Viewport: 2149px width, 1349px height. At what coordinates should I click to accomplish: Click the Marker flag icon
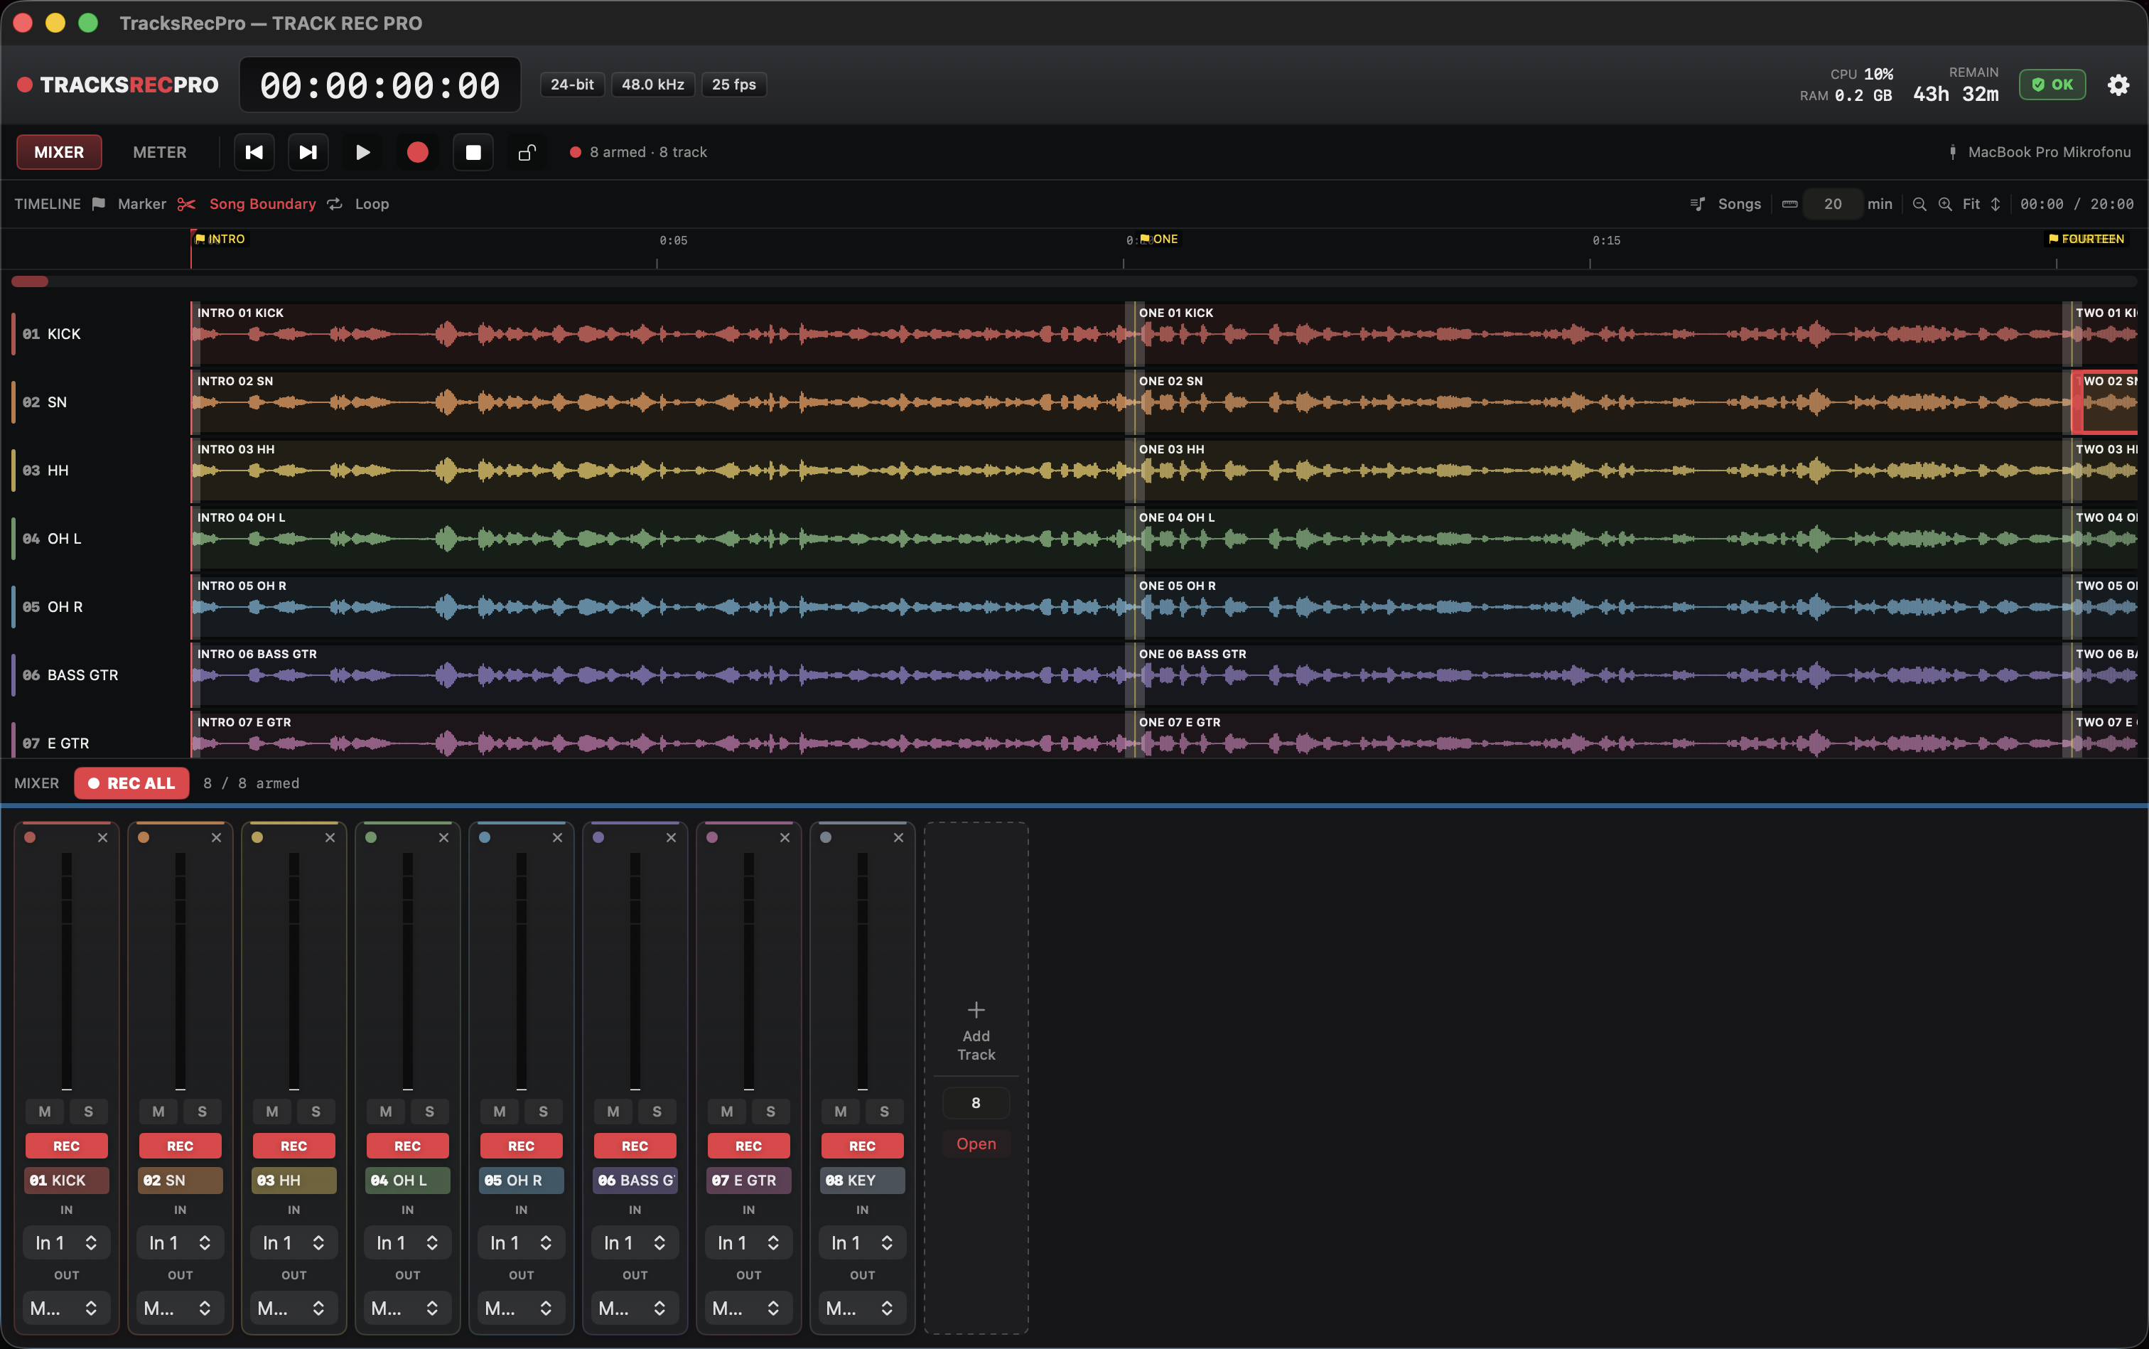[99, 204]
